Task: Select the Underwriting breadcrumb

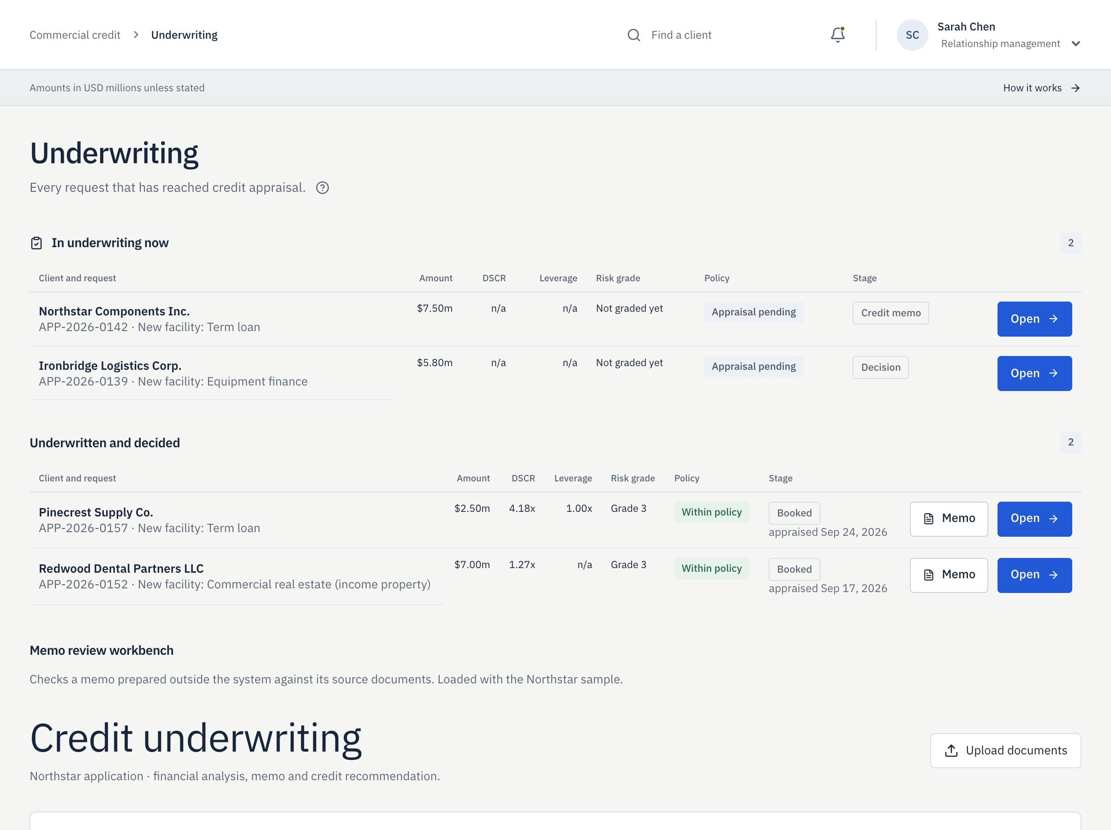Action: tap(185, 35)
